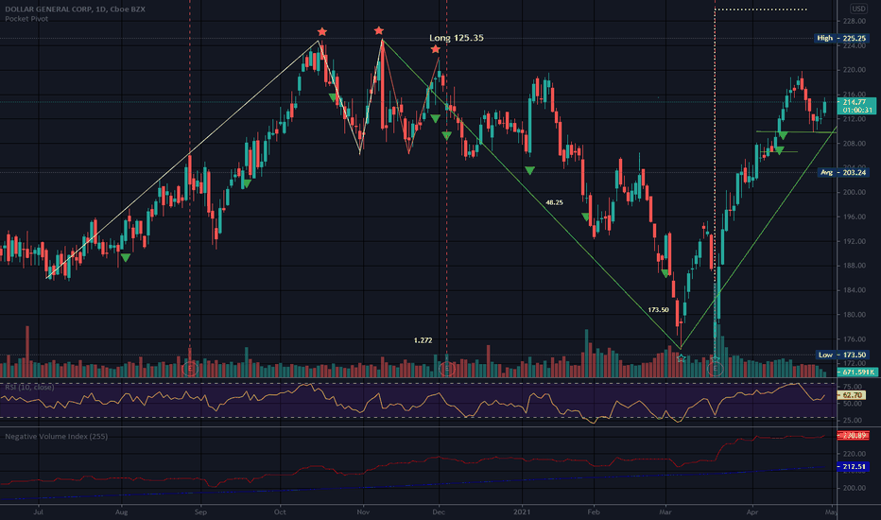Click the Apr time axis label
Viewport: 881px width, 520px height.
point(752,512)
